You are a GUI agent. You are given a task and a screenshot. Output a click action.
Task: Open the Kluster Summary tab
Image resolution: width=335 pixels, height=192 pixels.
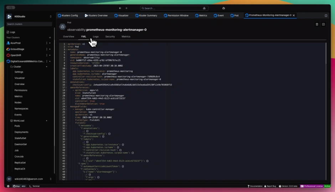click(x=146, y=16)
